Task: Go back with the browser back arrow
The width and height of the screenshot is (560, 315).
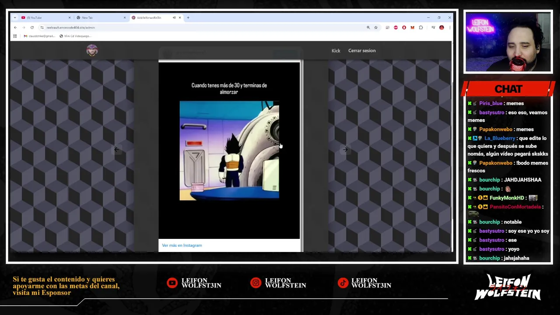Action: [15, 28]
